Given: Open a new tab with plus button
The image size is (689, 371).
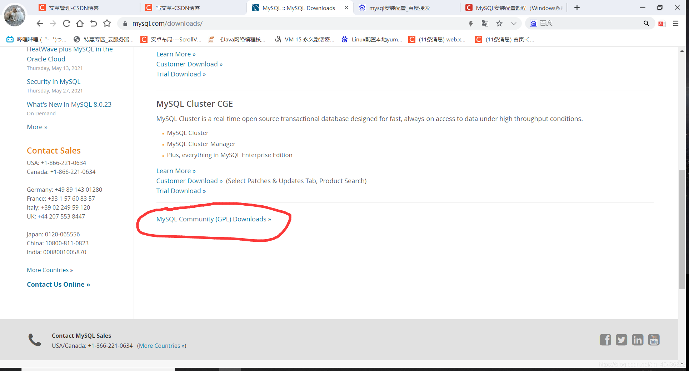Looking at the screenshot, I should 577,8.
